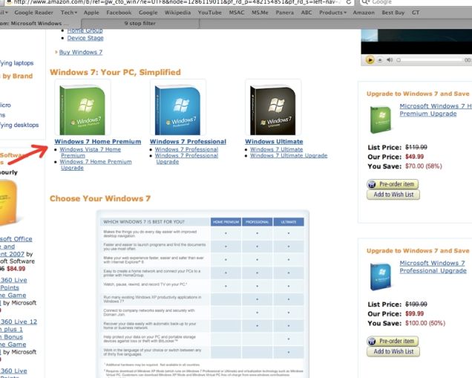Click the video stop button
Screen dimensions: 472x378
click(380, 59)
